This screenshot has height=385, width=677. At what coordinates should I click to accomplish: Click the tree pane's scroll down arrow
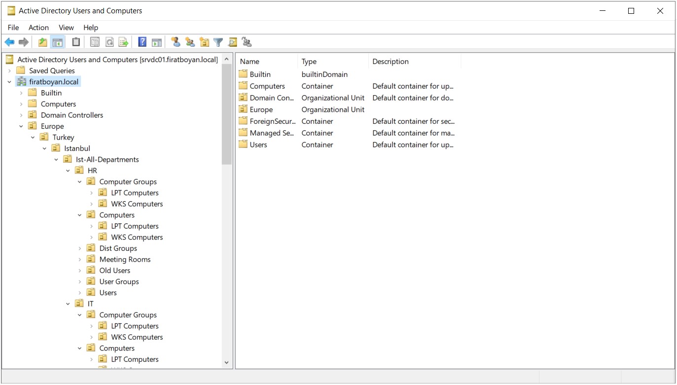click(x=227, y=363)
